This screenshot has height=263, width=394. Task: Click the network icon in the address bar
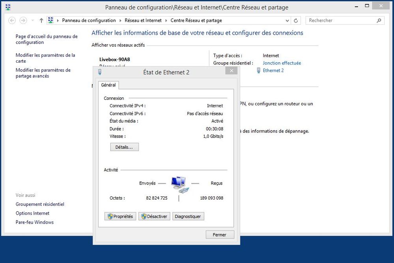click(x=51, y=21)
